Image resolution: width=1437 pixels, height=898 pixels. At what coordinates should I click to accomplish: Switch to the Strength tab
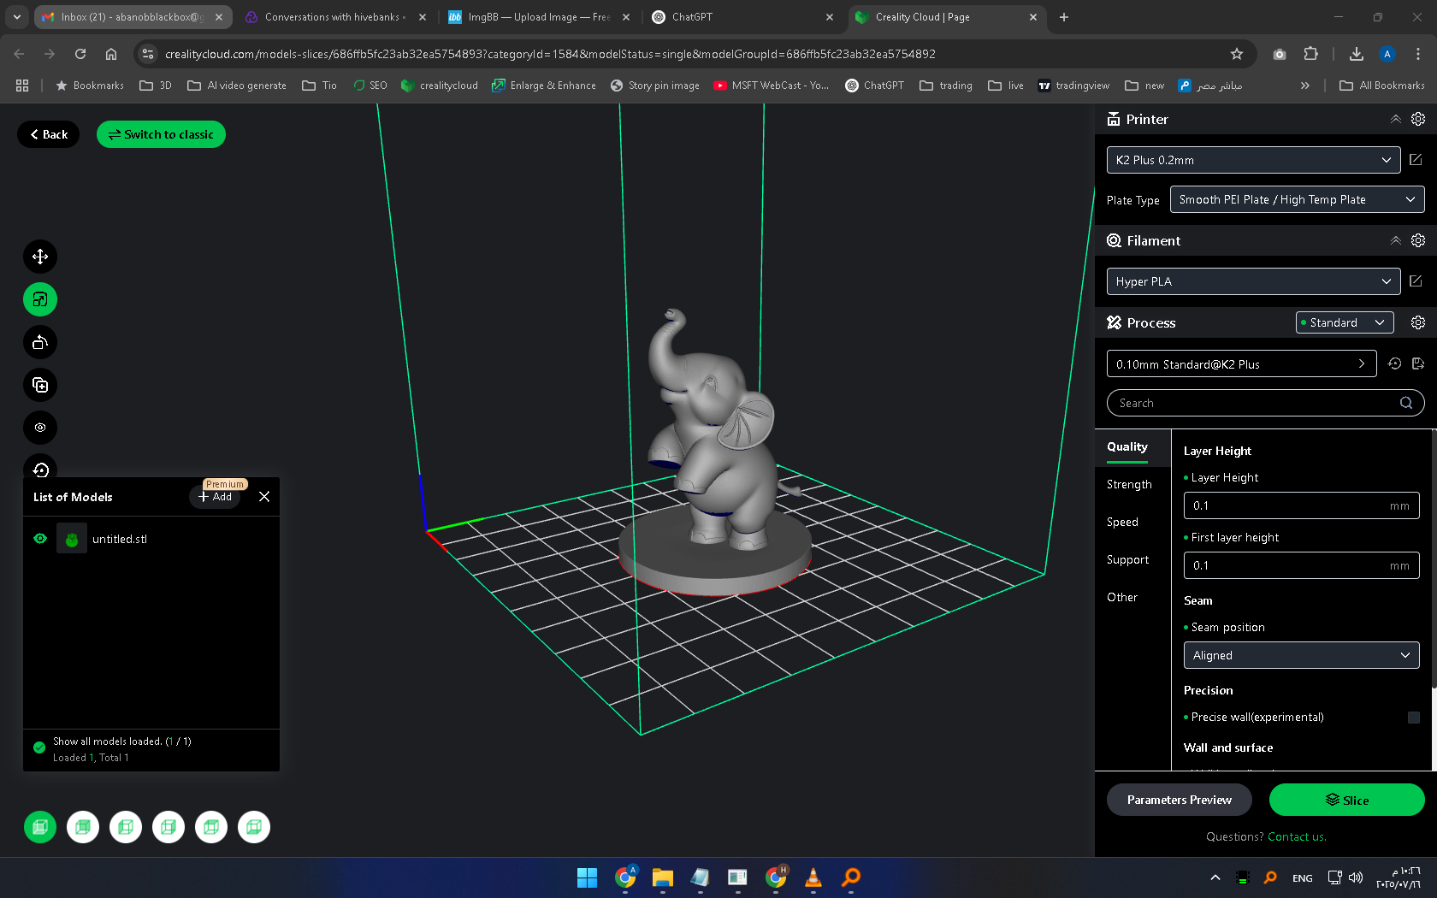(x=1129, y=484)
